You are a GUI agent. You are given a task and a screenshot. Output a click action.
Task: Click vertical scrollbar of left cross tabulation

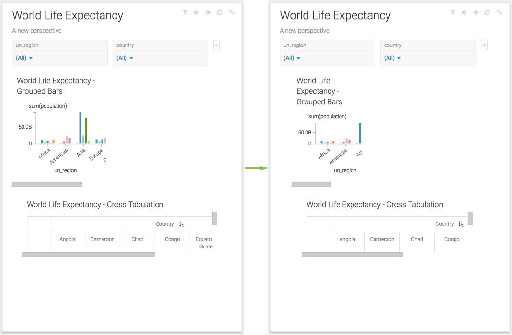215,218
